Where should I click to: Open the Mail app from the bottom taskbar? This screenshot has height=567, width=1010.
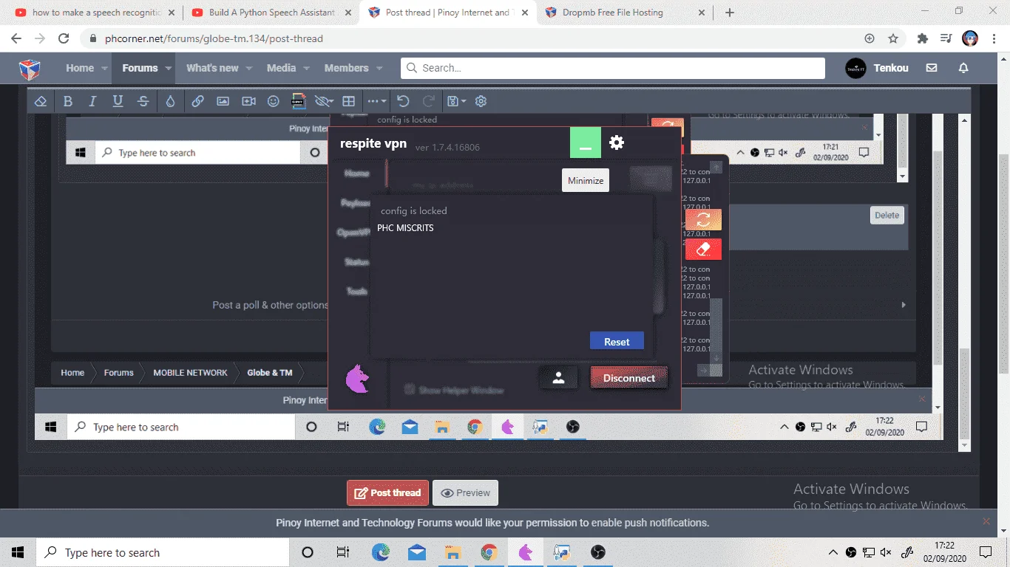coord(416,552)
